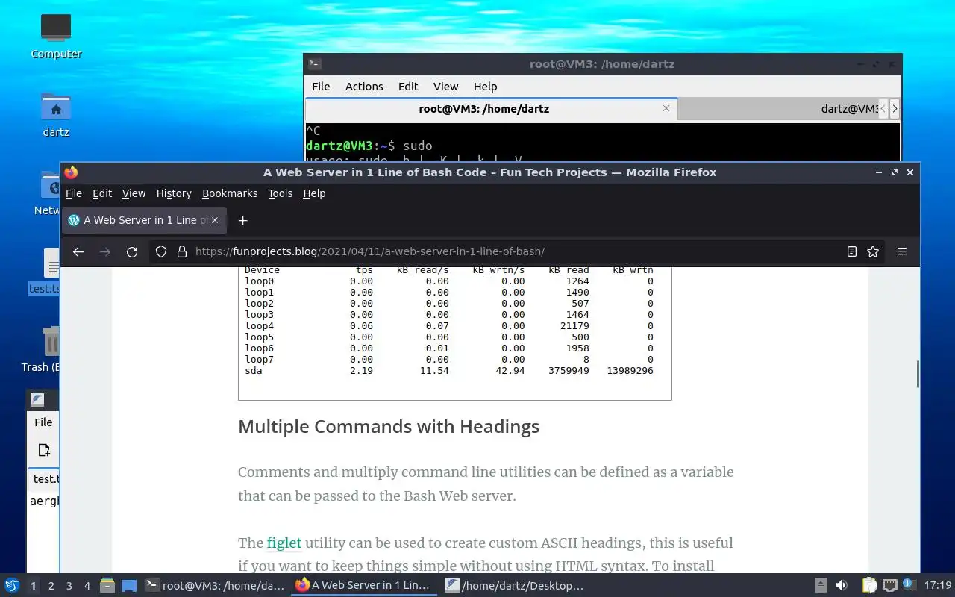955x597 pixels.
Task: Open terminal window Edit menu
Action: (x=408, y=87)
